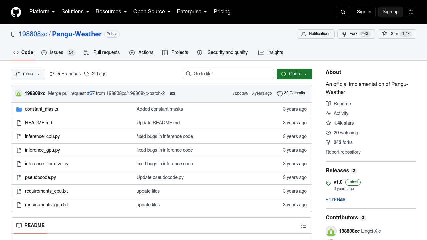Star the Pangu-Weather repository
This screenshot has height=240, width=427.
tap(397, 34)
